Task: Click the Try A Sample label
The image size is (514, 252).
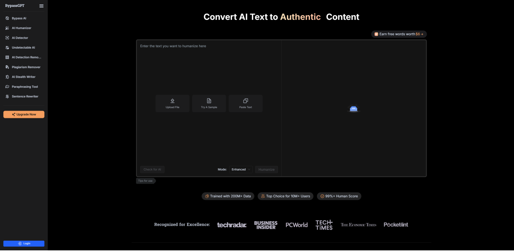Action: pos(209,107)
